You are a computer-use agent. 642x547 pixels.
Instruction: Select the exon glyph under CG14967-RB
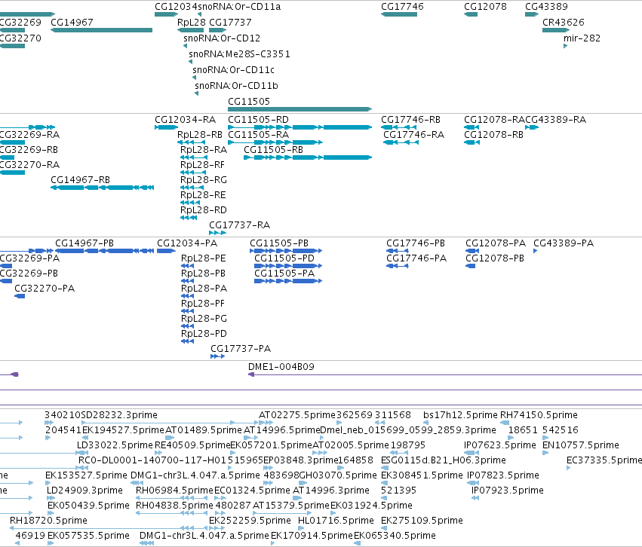pyautogui.click(x=103, y=188)
